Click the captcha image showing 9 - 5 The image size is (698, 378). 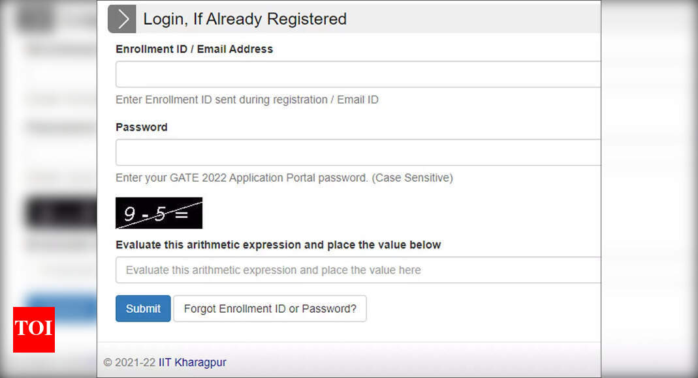159,212
